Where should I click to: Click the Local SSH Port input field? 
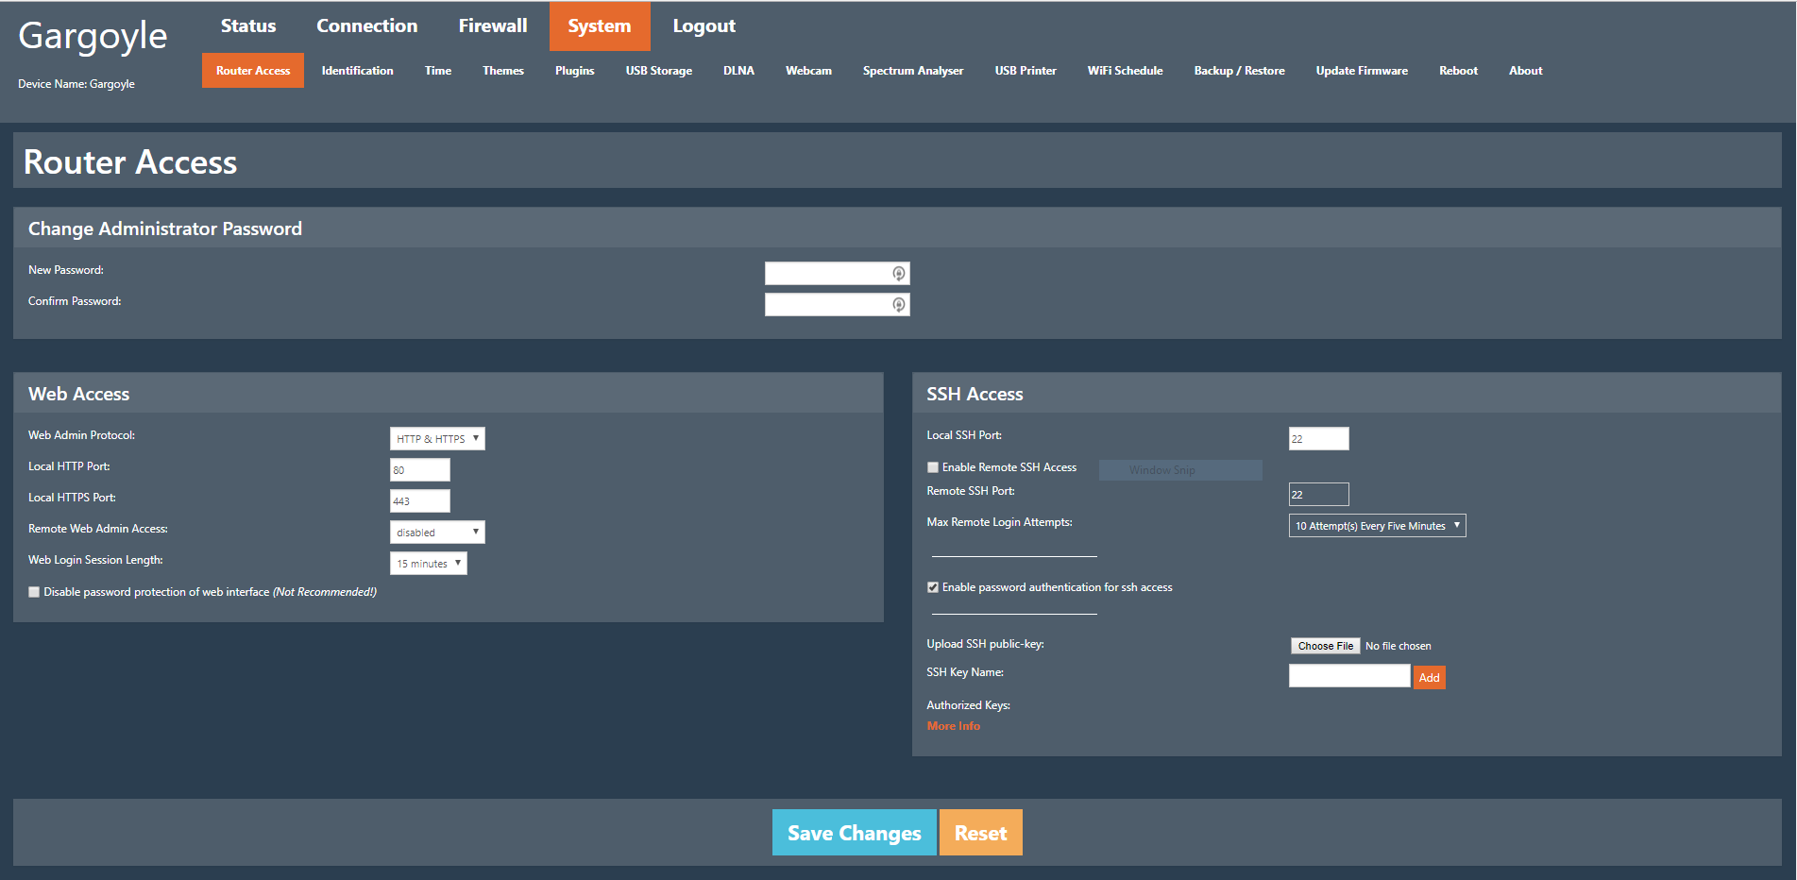pyautogui.click(x=1318, y=439)
